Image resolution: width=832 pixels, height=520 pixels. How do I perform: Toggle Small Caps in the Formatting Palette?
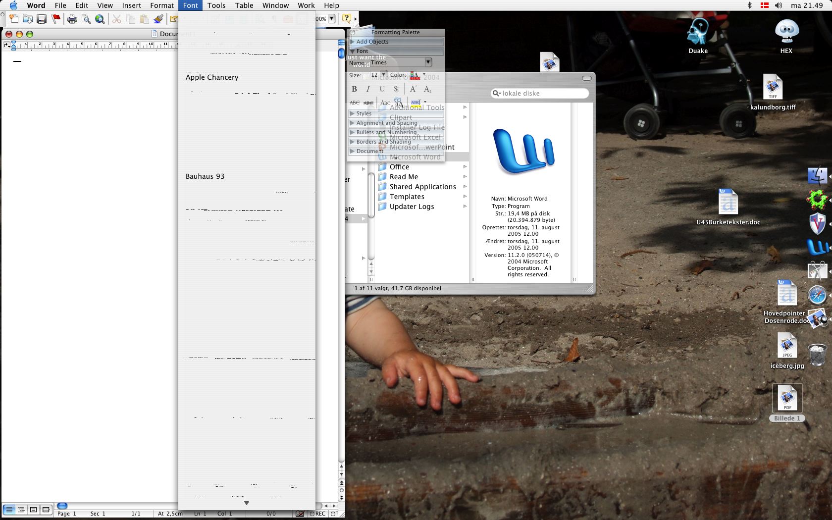tap(385, 103)
